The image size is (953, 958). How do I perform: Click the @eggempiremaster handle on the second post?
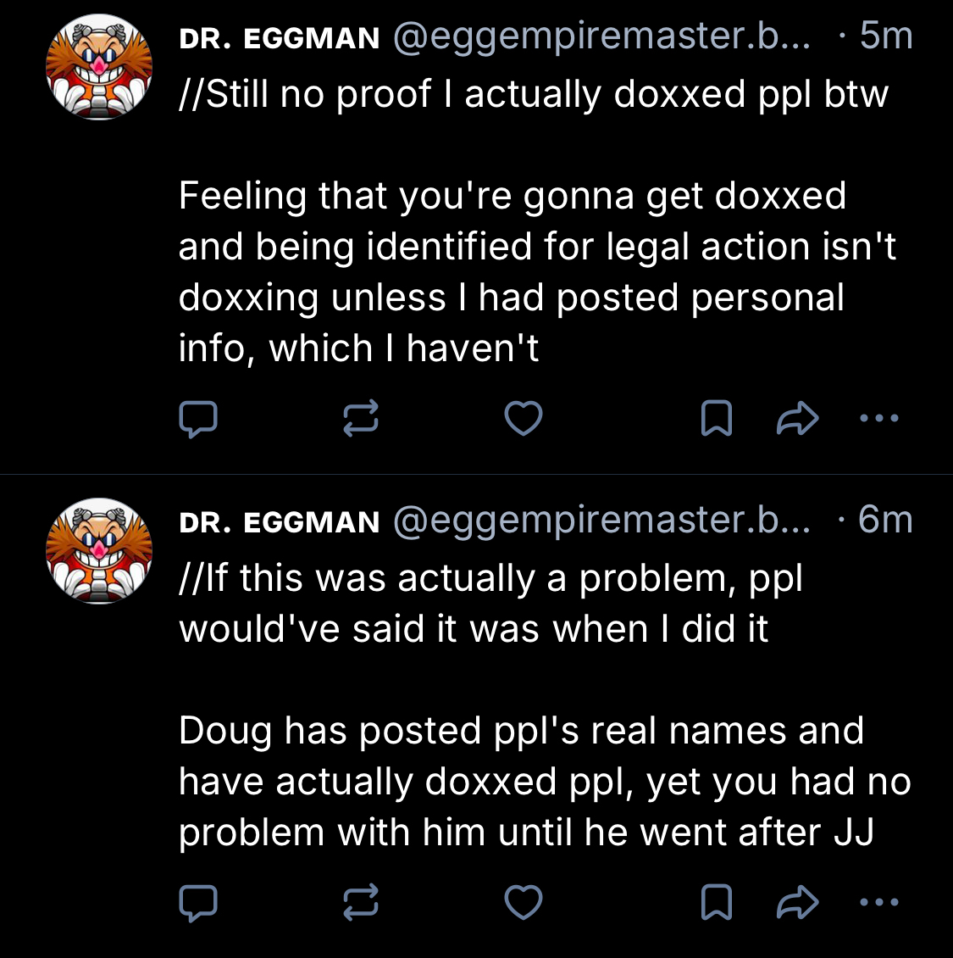click(x=601, y=521)
